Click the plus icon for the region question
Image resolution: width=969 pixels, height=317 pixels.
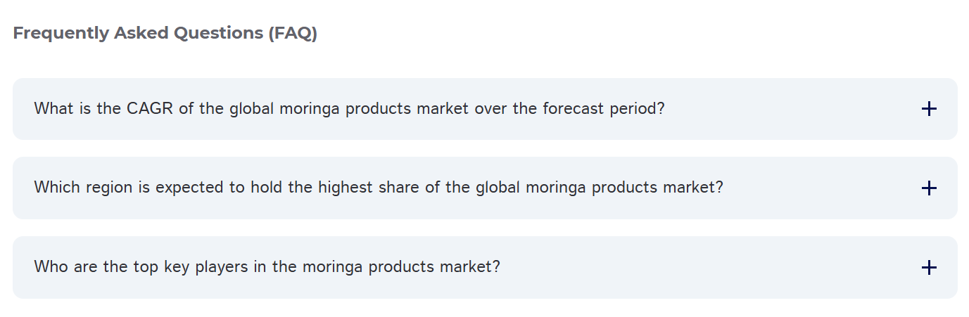pos(929,188)
